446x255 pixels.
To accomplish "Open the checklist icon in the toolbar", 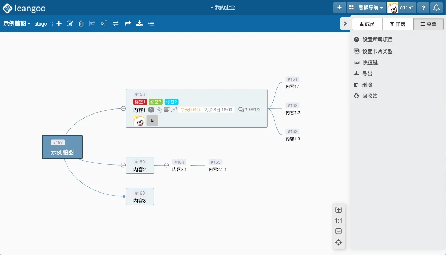I will [151, 23].
